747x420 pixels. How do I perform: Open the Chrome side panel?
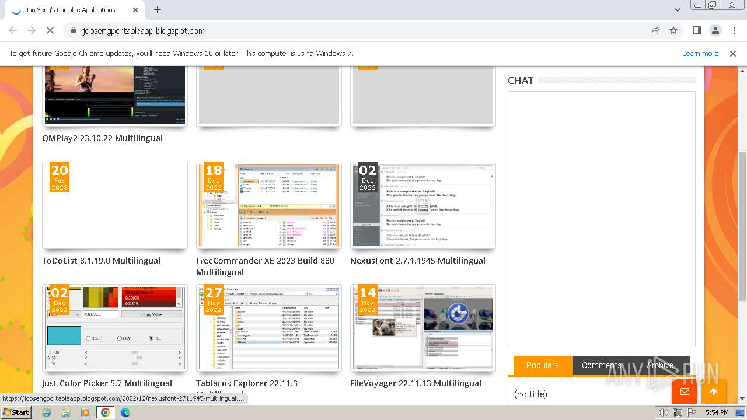(x=696, y=30)
